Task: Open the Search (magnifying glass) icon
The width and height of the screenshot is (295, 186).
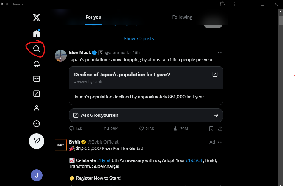Action: click(37, 49)
